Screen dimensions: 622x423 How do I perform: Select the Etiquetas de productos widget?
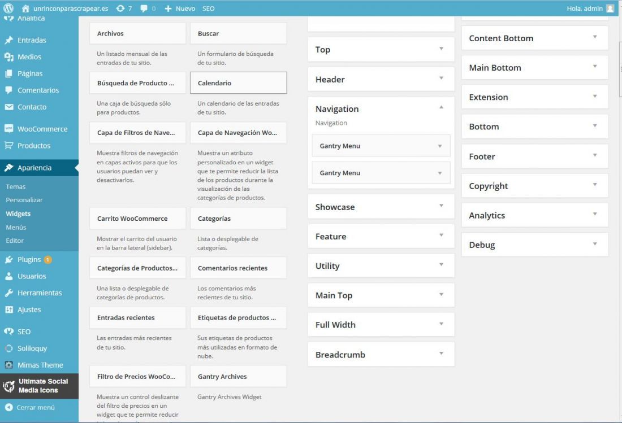[x=239, y=317]
